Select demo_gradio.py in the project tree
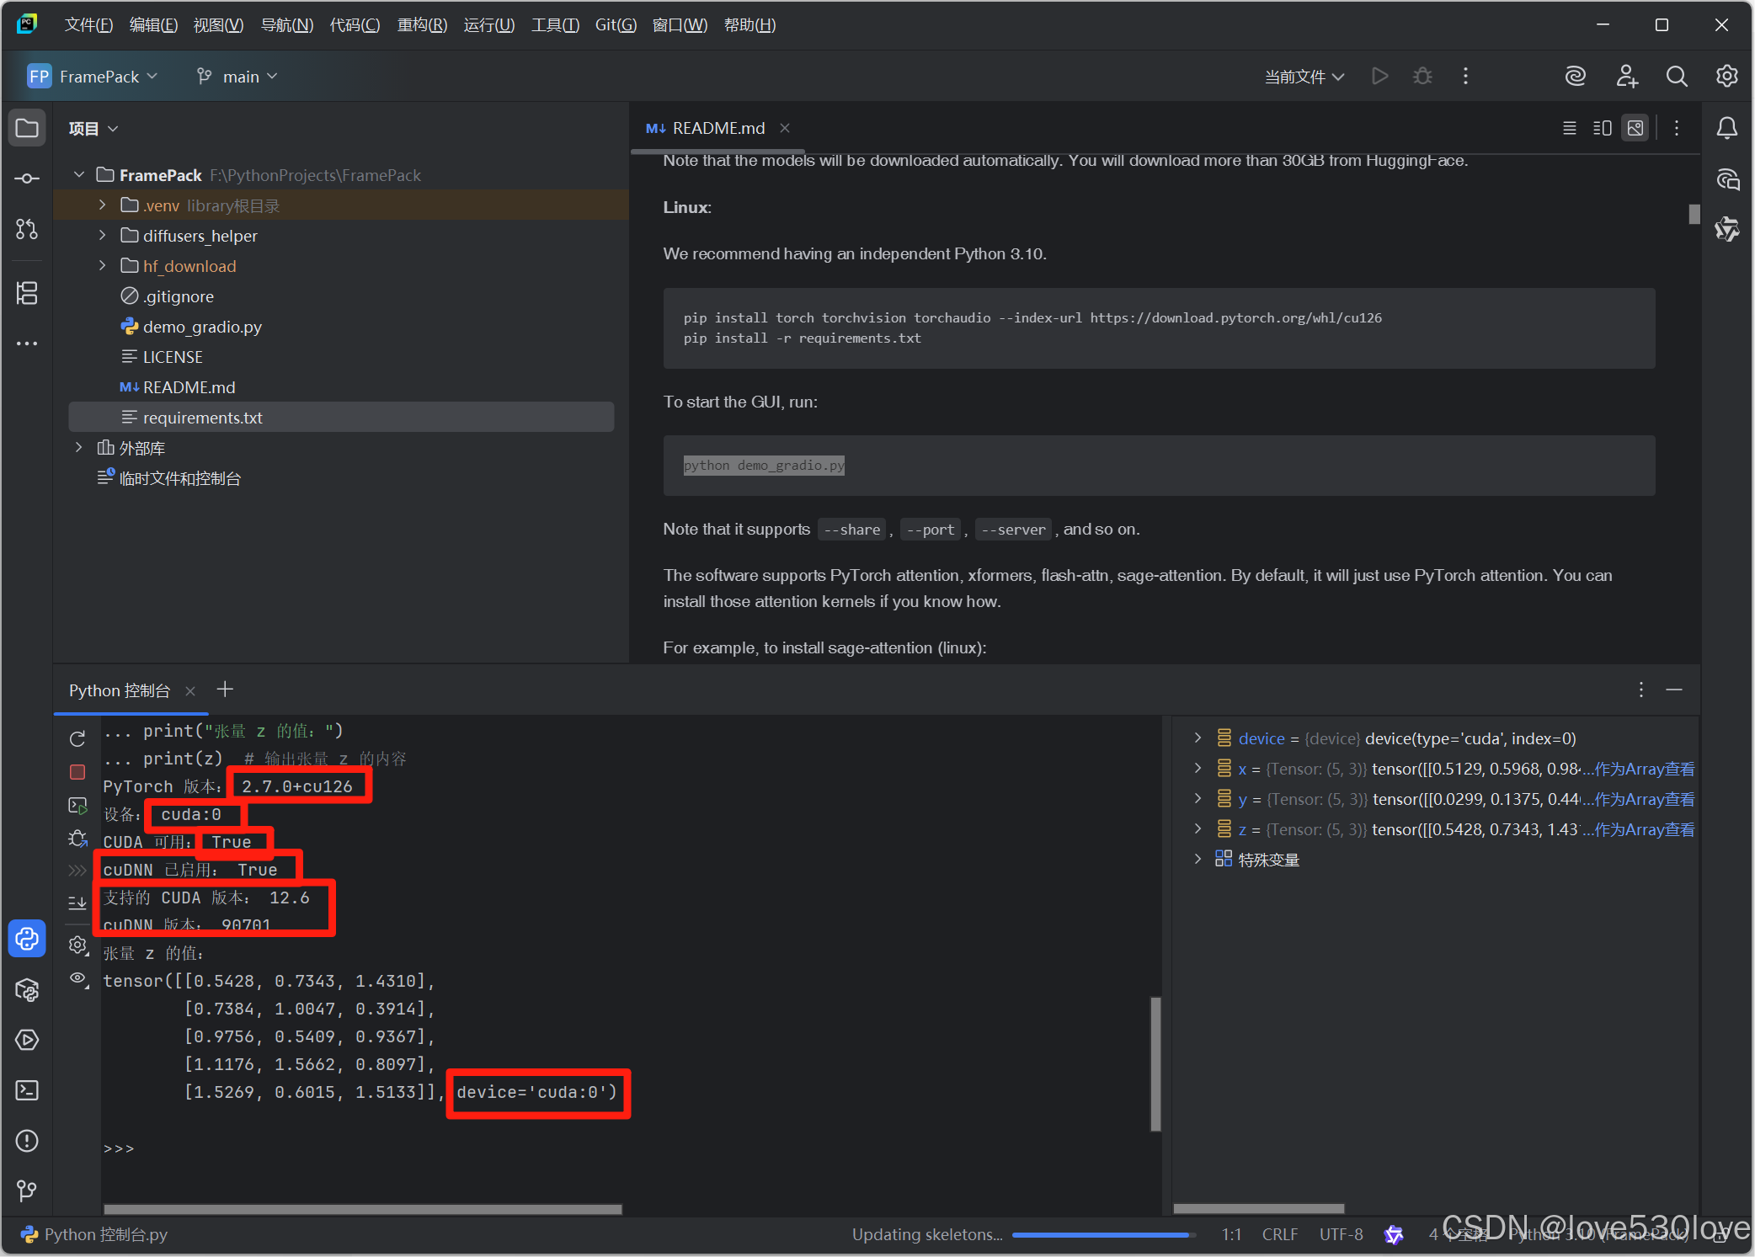The height and width of the screenshot is (1257, 1755). tap(202, 327)
